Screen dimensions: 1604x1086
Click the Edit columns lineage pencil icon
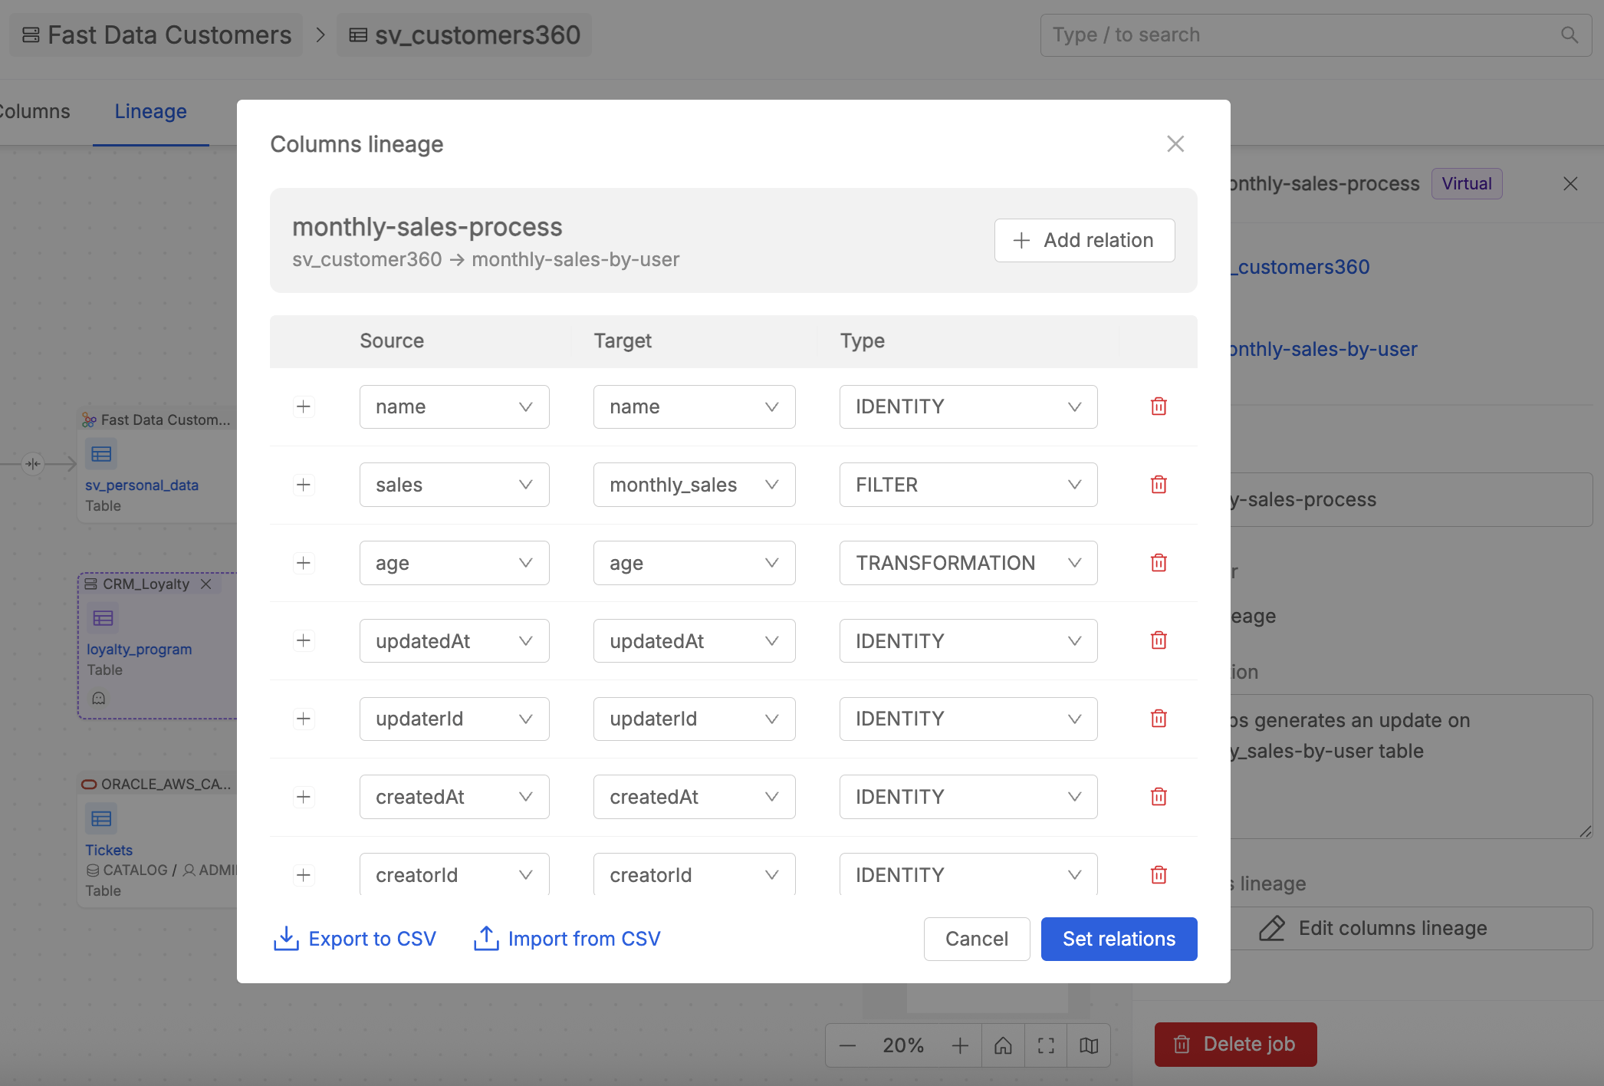(x=1270, y=928)
